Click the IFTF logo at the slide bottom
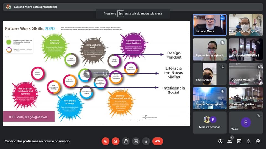Screen dimensions: 266x149 click(150, 117)
